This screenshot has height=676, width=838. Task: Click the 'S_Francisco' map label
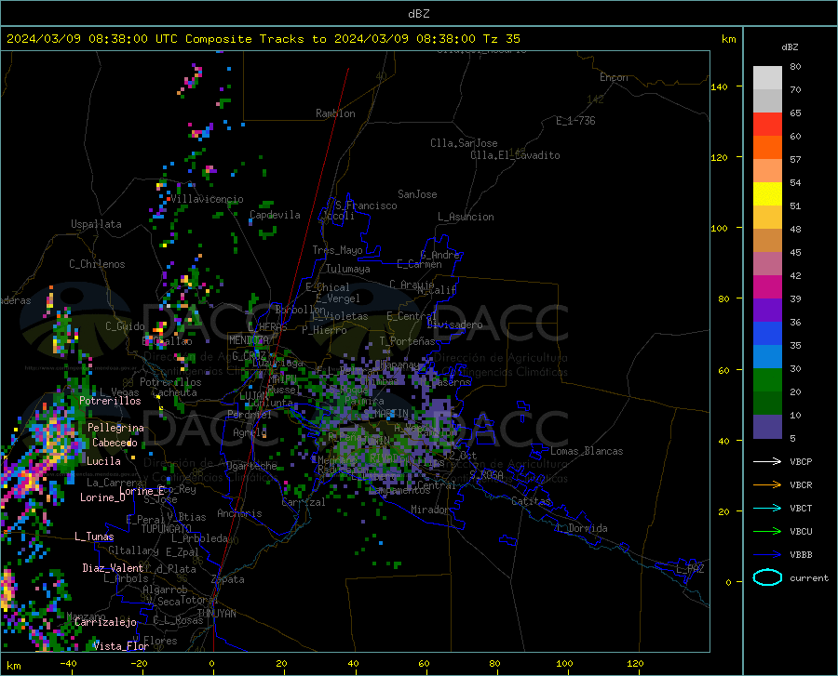(x=366, y=205)
